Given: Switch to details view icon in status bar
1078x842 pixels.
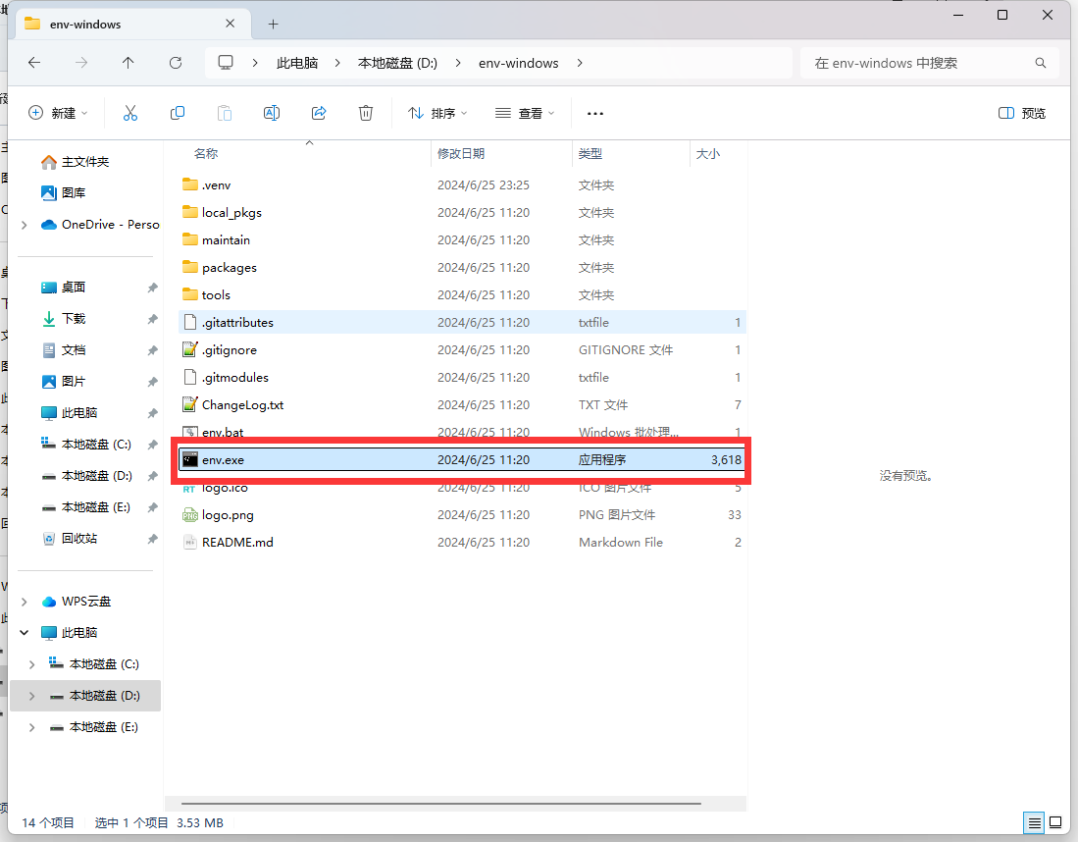Looking at the screenshot, I should [1034, 822].
